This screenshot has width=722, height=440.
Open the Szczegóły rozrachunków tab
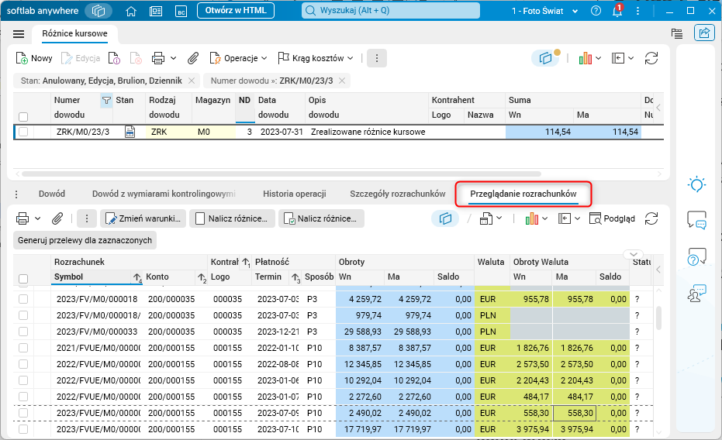click(397, 194)
